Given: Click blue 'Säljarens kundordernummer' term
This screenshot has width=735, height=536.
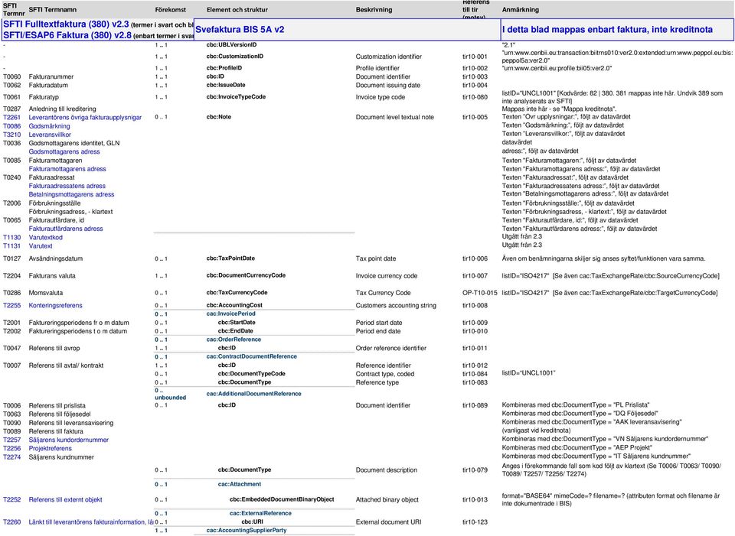Looking at the screenshot, I should [x=68, y=440].
